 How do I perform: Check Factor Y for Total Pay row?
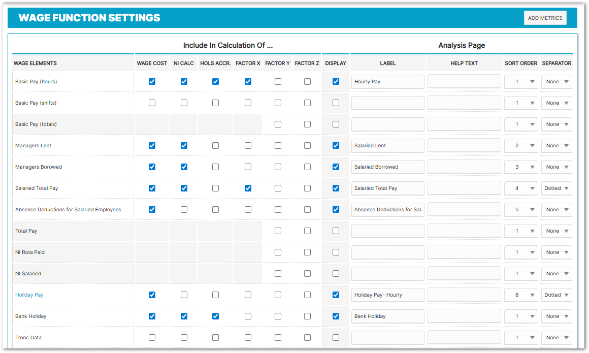pyautogui.click(x=278, y=231)
